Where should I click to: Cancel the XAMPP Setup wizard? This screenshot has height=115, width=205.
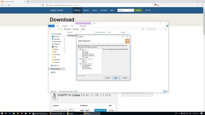(125, 78)
